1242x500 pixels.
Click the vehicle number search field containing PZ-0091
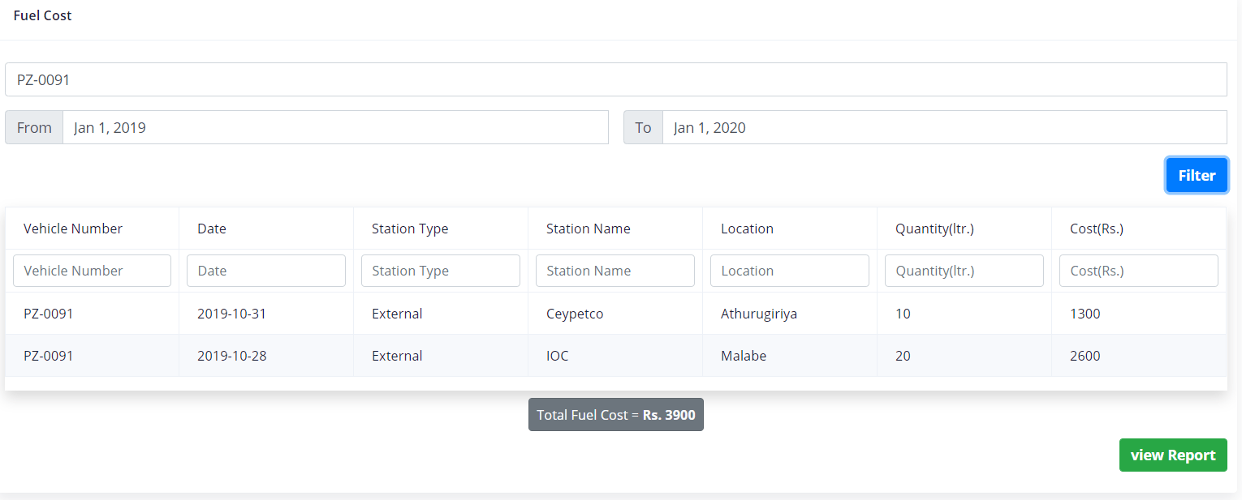pos(615,79)
